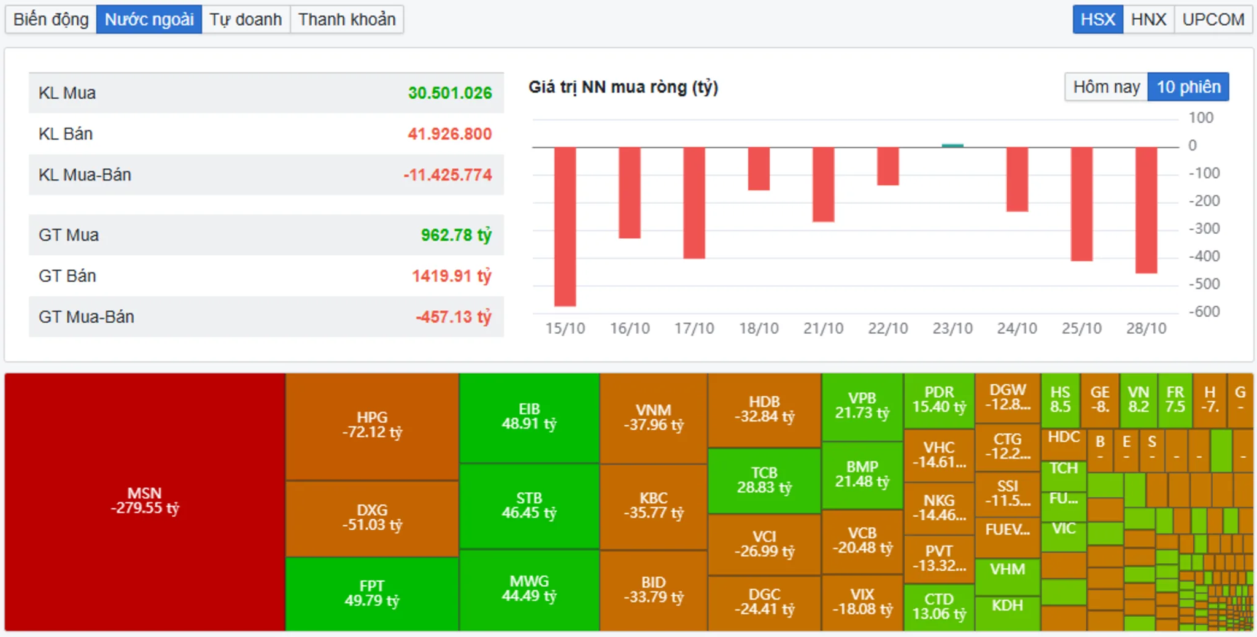The height and width of the screenshot is (637, 1257).
Task: Click the NKG tile in heatmap
Action: pos(939,509)
